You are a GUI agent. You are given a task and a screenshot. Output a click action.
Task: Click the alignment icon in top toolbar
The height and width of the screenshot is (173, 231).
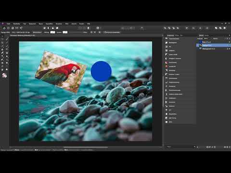[187, 28]
